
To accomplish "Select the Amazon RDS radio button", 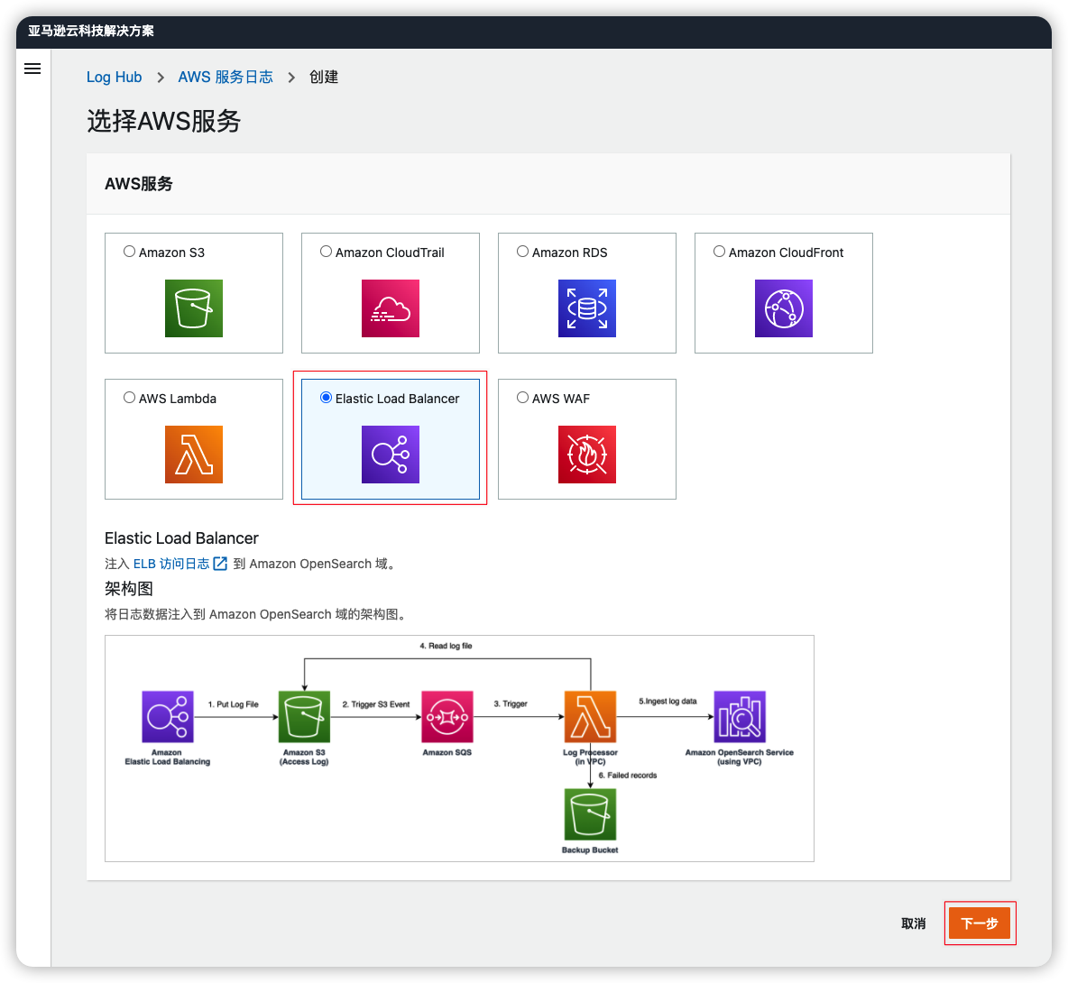I will (522, 252).
